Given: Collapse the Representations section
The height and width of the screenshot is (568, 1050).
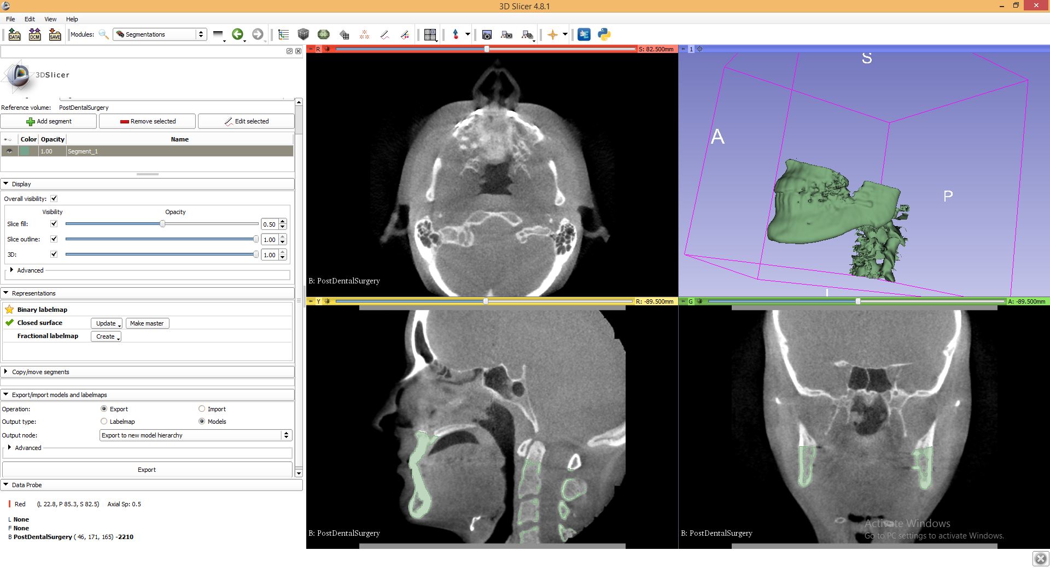Looking at the screenshot, I should [148, 293].
